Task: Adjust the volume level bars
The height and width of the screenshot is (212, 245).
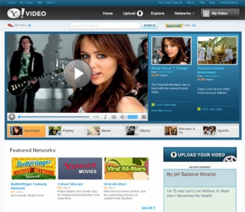Action: pyautogui.click(x=133, y=117)
